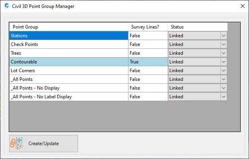Open Status dropdown arrow for Lot Corners
The image size is (249, 159).
click(224, 71)
